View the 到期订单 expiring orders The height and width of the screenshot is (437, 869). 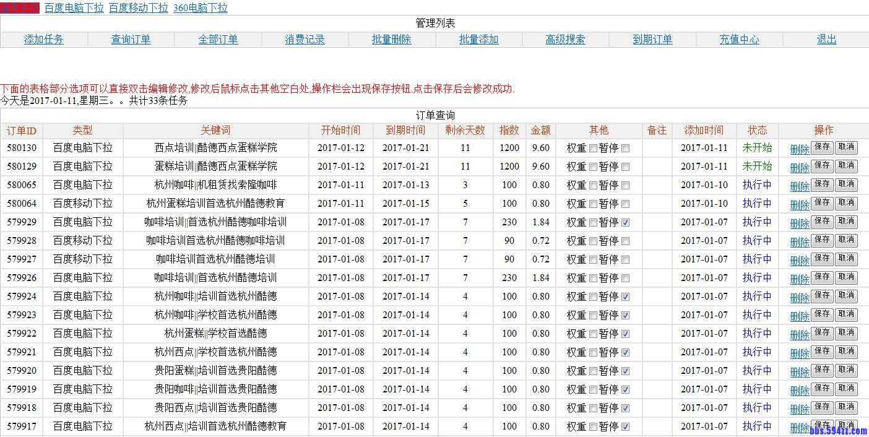[x=652, y=39]
